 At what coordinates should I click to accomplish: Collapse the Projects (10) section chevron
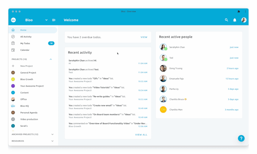[x=51, y=59]
